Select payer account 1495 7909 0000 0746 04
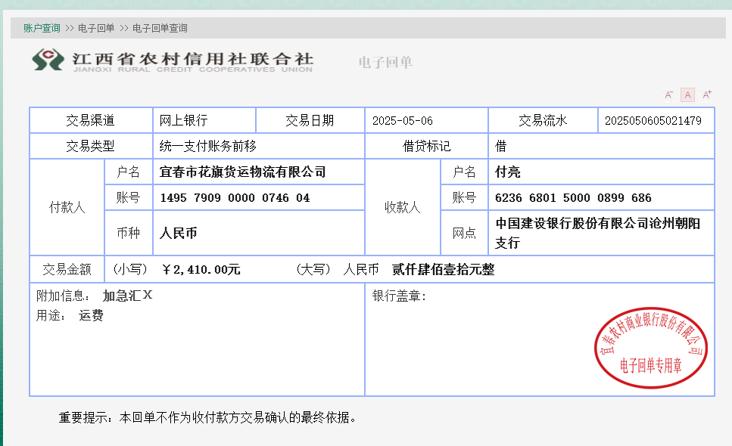This screenshot has height=446, width=732. [x=235, y=197]
